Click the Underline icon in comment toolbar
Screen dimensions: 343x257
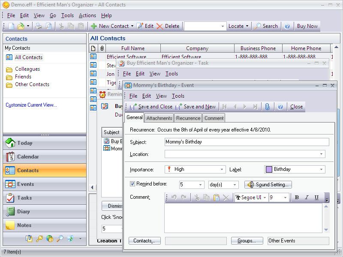pyautogui.click(x=316, y=197)
